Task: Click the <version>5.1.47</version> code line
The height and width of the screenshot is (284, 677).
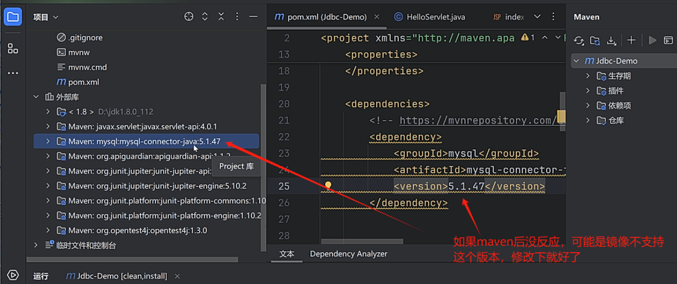Action: click(469, 186)
